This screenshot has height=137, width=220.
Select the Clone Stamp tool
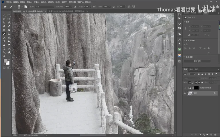coord(9,34)
